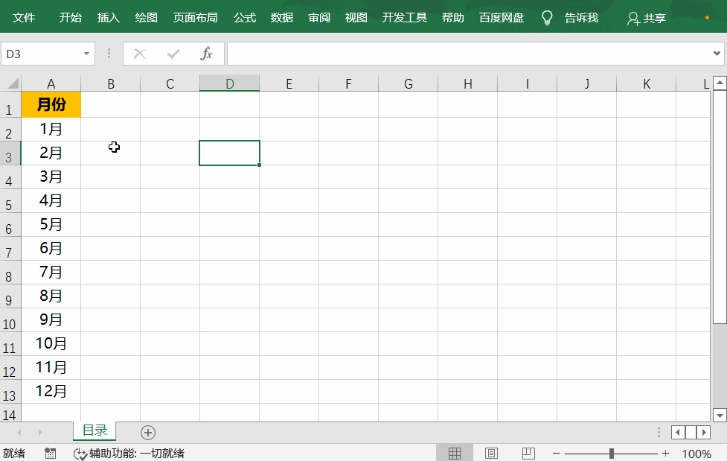Click inside the formula bar input
Image resolution: width=727 pixels, height=461 pixels.
coord(468,54)
